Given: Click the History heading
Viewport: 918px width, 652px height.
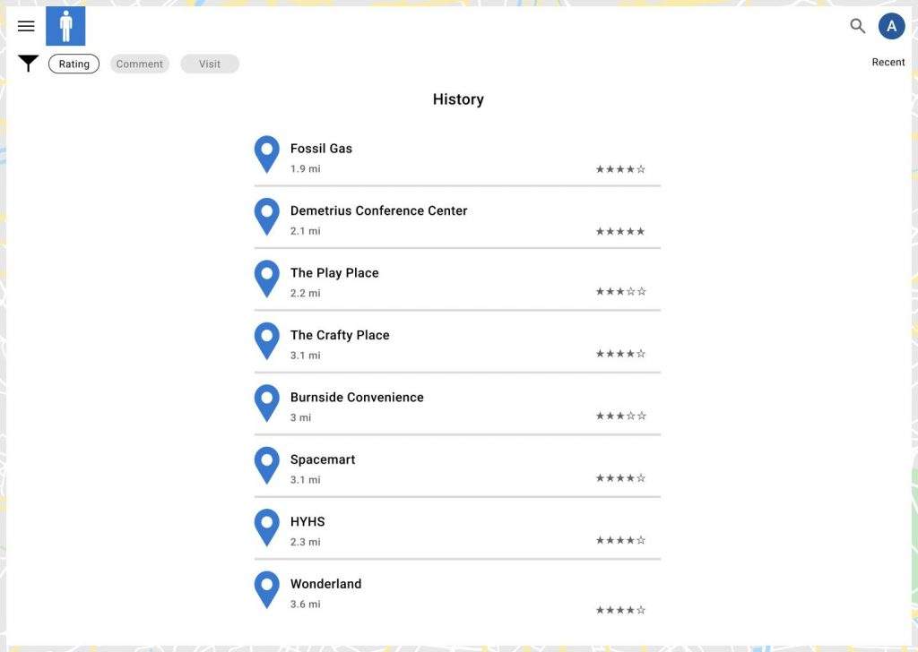Looking at the screenshot, I should point(458,99).
